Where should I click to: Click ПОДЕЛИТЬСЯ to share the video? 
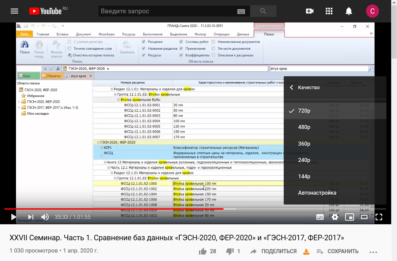tap(274, 251)
